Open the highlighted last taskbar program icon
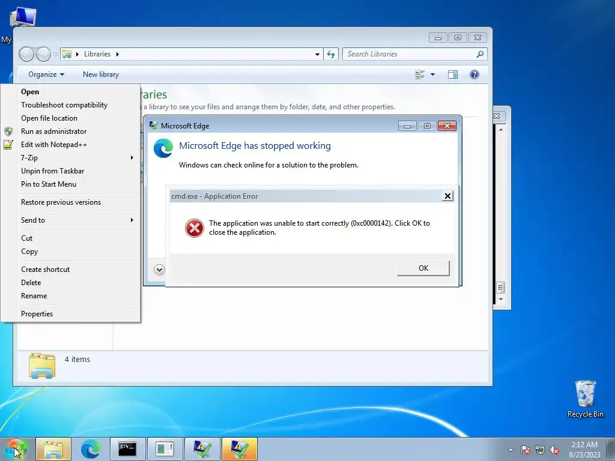The height and width of the screenshot is (461, 615). [x=239, y=449]
